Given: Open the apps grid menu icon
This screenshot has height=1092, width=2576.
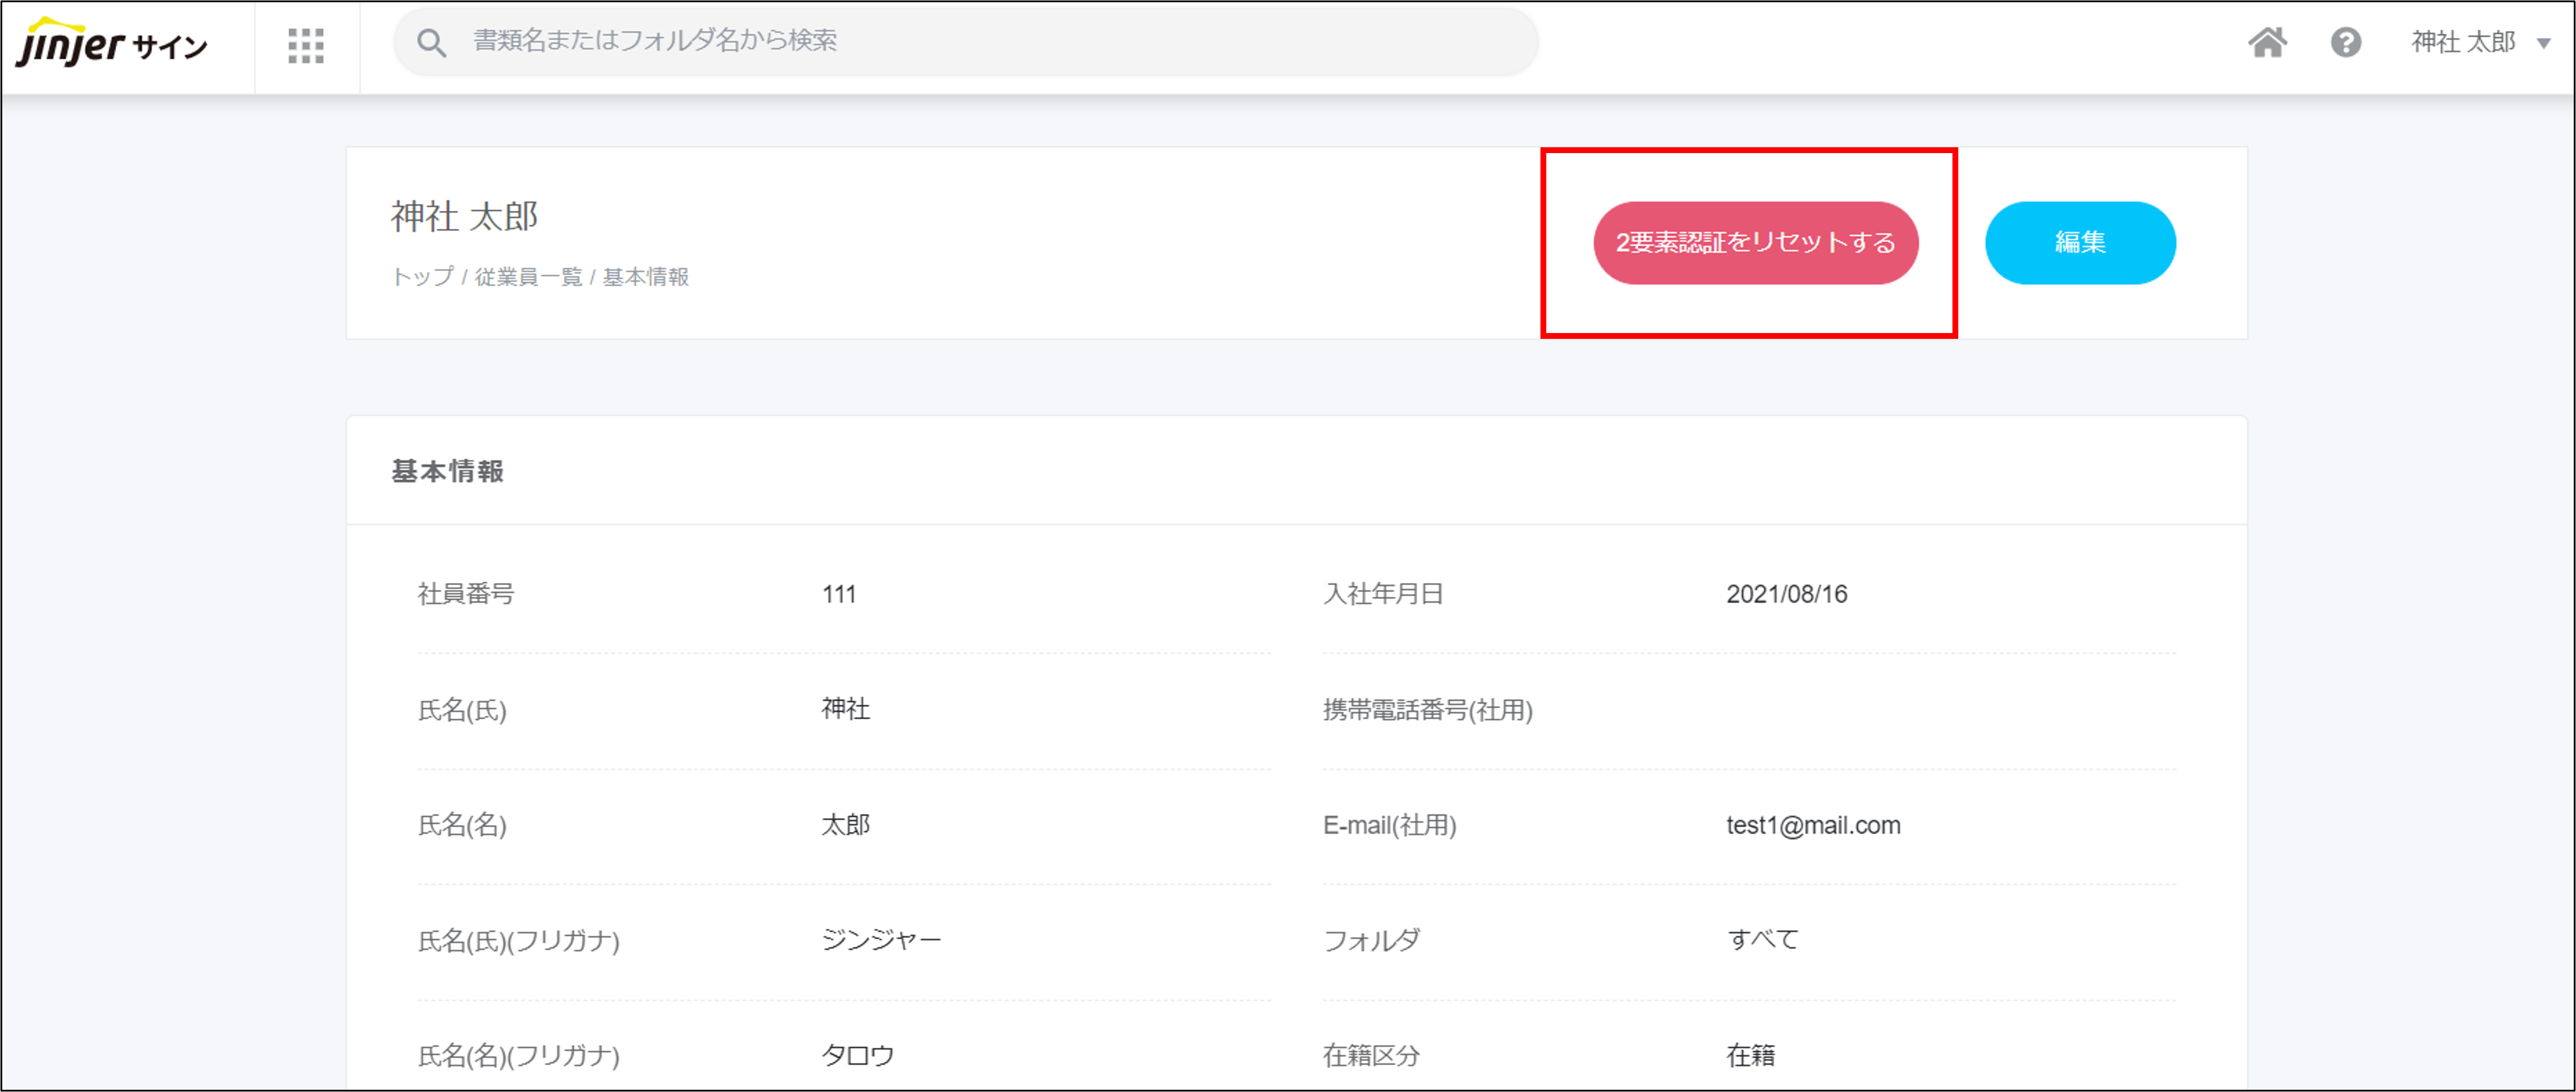Looking at the screenshot, I should (x=305, y=45).
